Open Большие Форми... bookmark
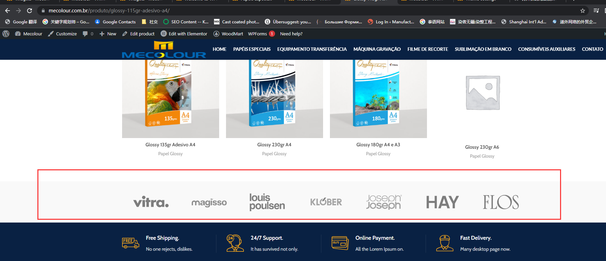The width and height of the screenshot is (606, 261). (x=340, y=22)
